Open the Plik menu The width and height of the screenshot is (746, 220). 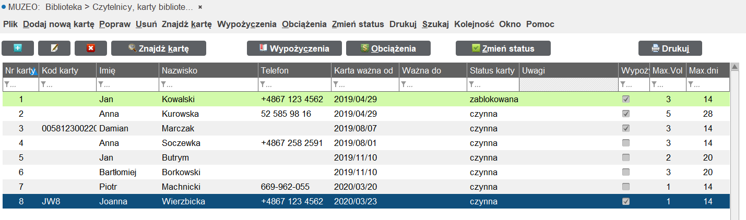coord(10,24)
